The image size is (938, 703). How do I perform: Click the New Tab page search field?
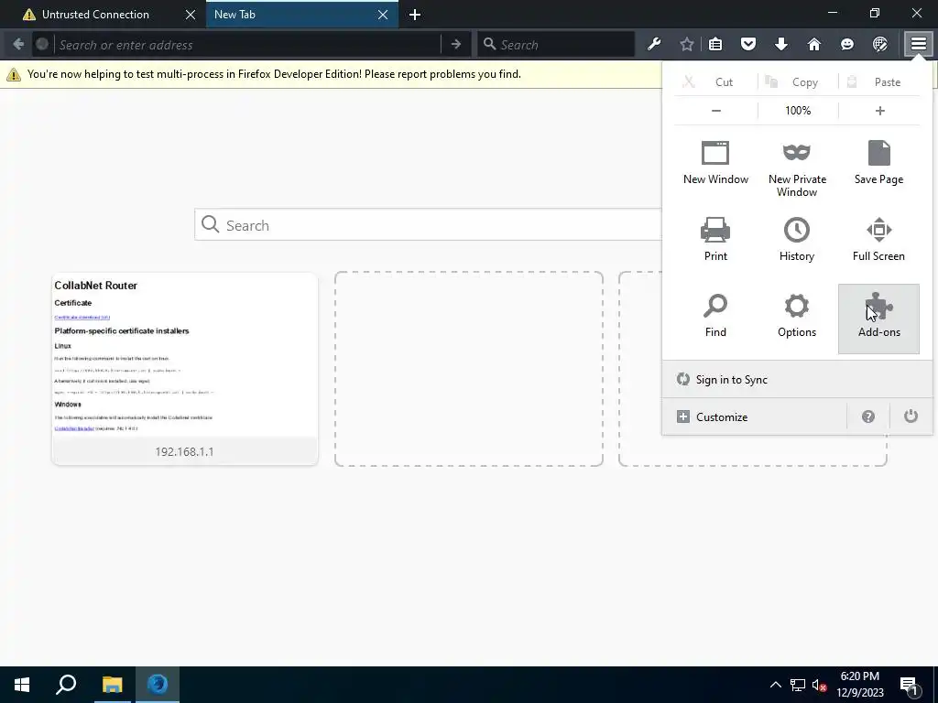(428, 225)
